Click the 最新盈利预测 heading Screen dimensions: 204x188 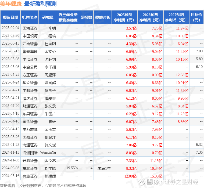click(x=40, y=4)
